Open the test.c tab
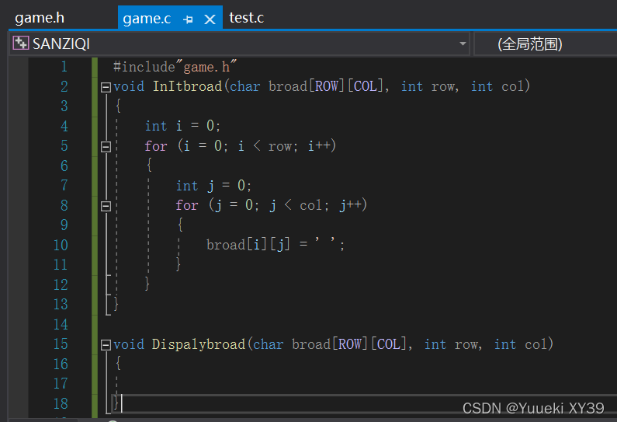The image size is (617, 422). point(246,18)
